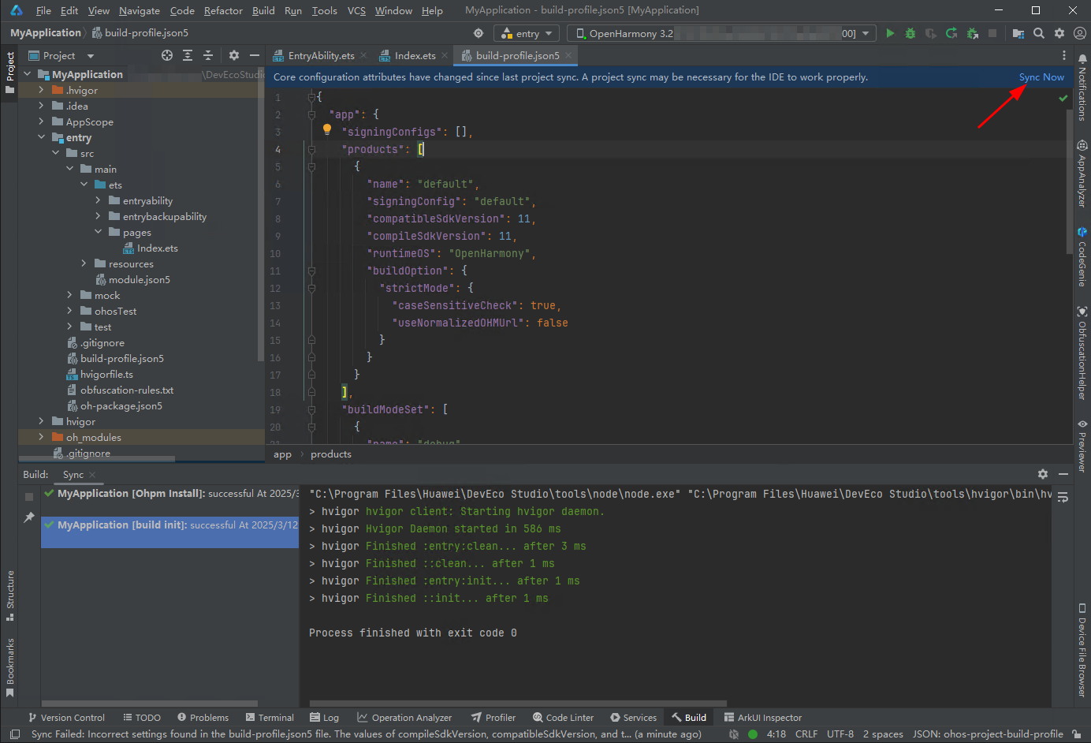The width and height of the screenshot is (1091, 743).
Task: Open Project Structure icon in toolbar
Action: [x=1018, y=33]
